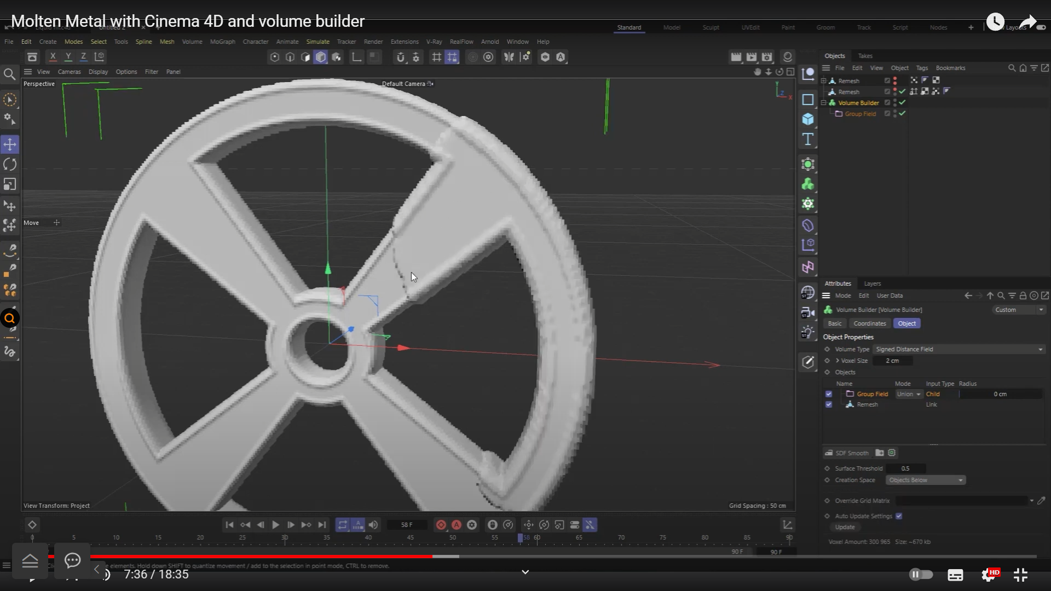This screenshot has width=1051, height=591.
Task: Toggle YouTube autoplay switch
Action: coord(921,575)
